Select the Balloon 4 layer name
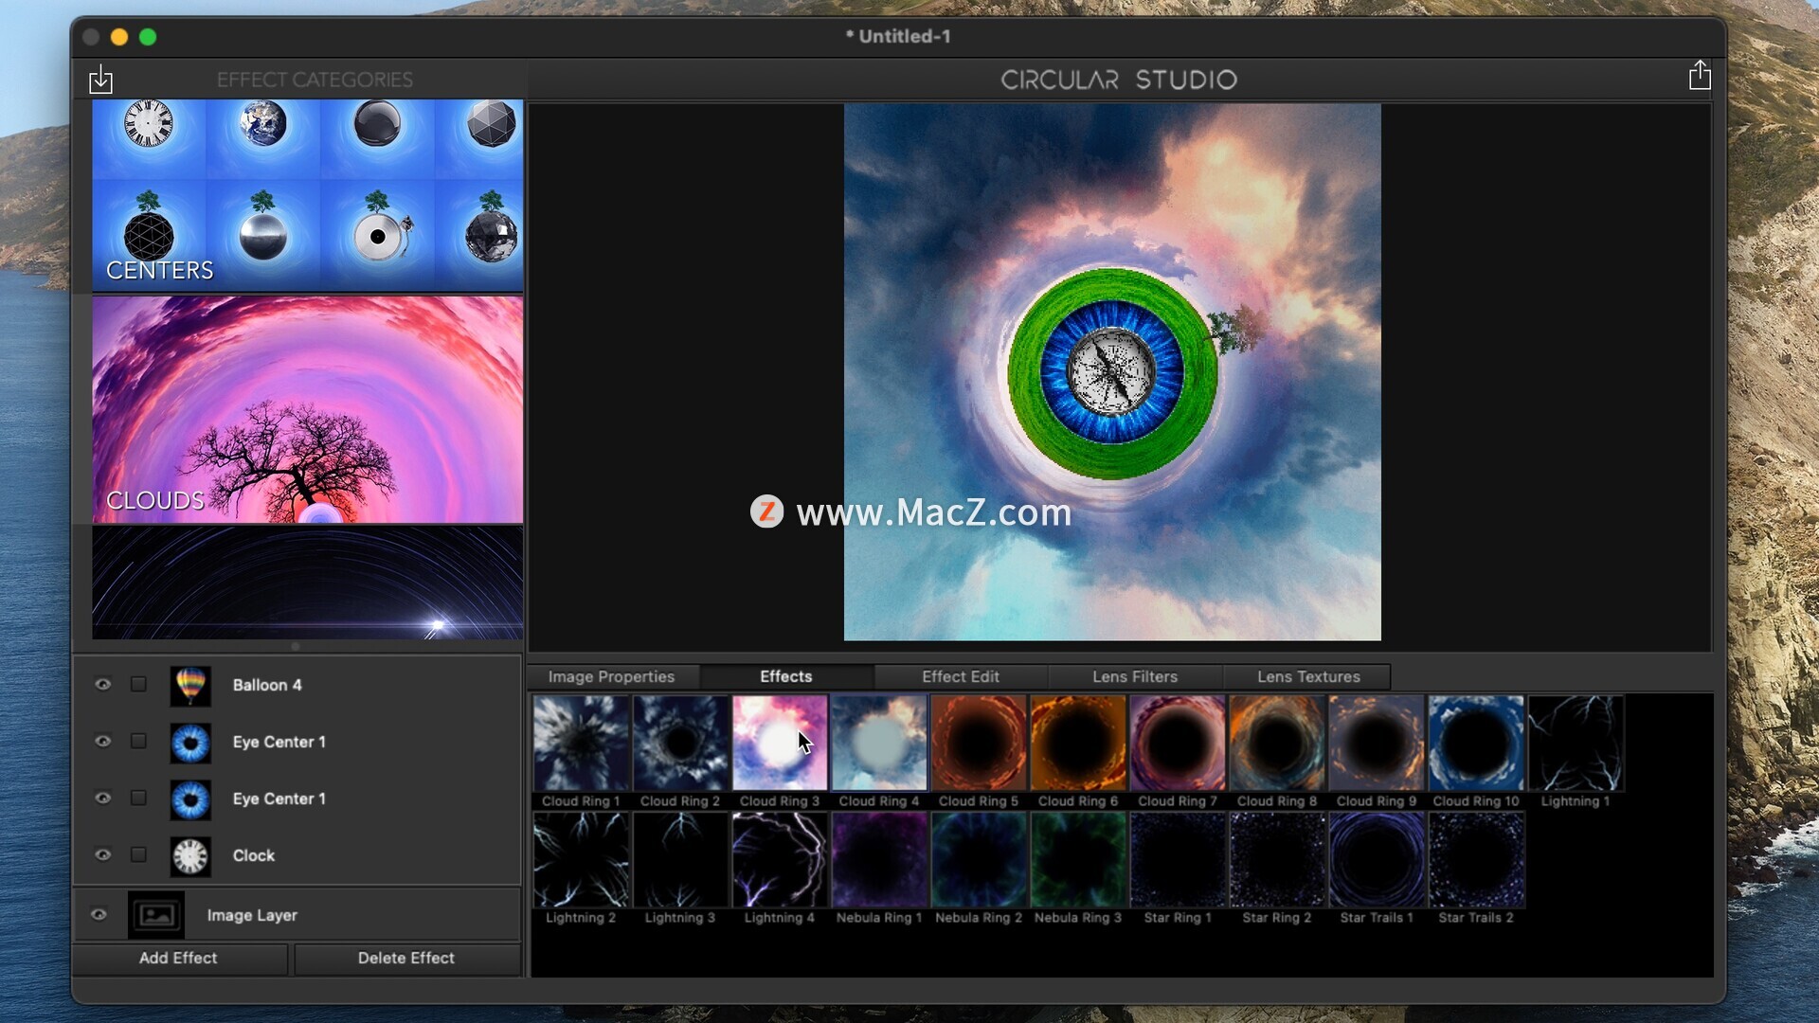The width and height of the screenshot is (1819, 1023). 267,685
